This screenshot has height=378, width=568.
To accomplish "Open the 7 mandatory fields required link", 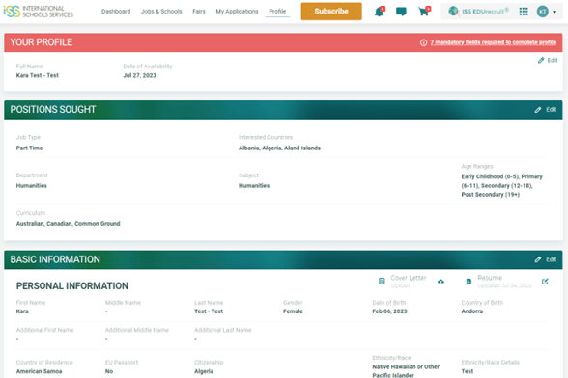I will click(493, 42).
